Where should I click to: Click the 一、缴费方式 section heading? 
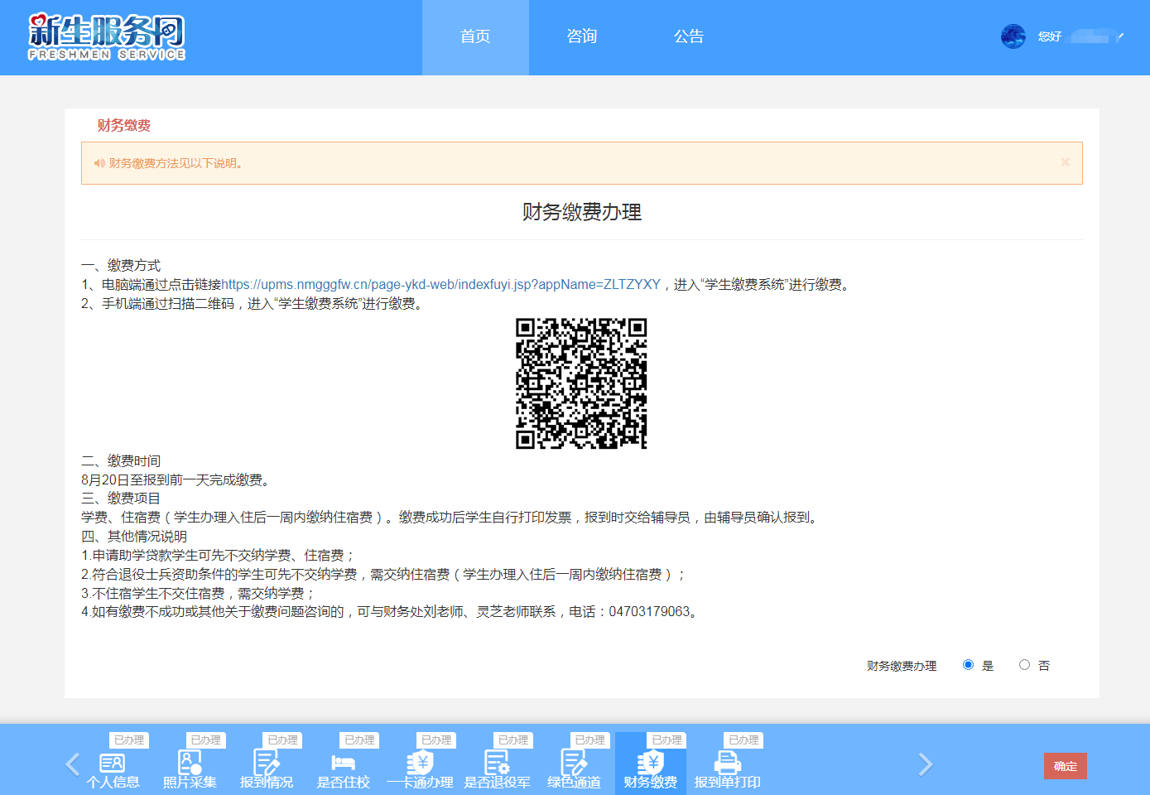click(x=121, y=266)
